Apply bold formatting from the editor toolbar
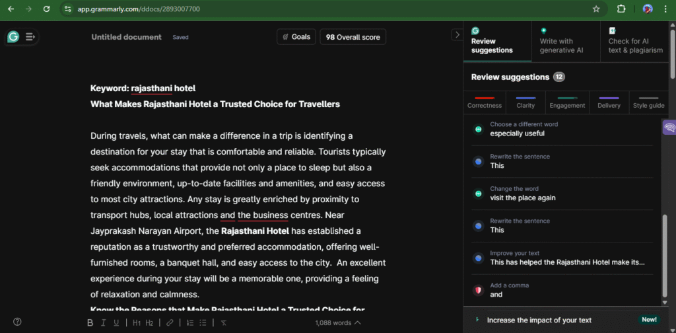Screen dimensions: 676x333 click(90, 322)
